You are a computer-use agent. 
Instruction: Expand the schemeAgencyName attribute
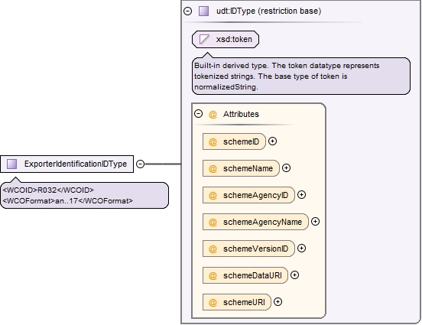[x=315, y=221]
